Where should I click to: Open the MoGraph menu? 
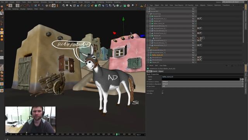[x=58, y=2]
